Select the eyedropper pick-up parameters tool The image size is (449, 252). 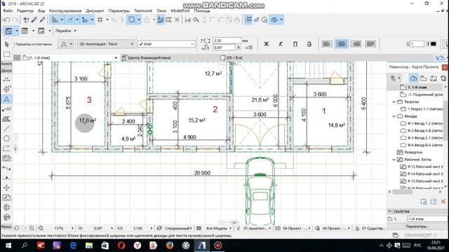[x=34, y=20]
